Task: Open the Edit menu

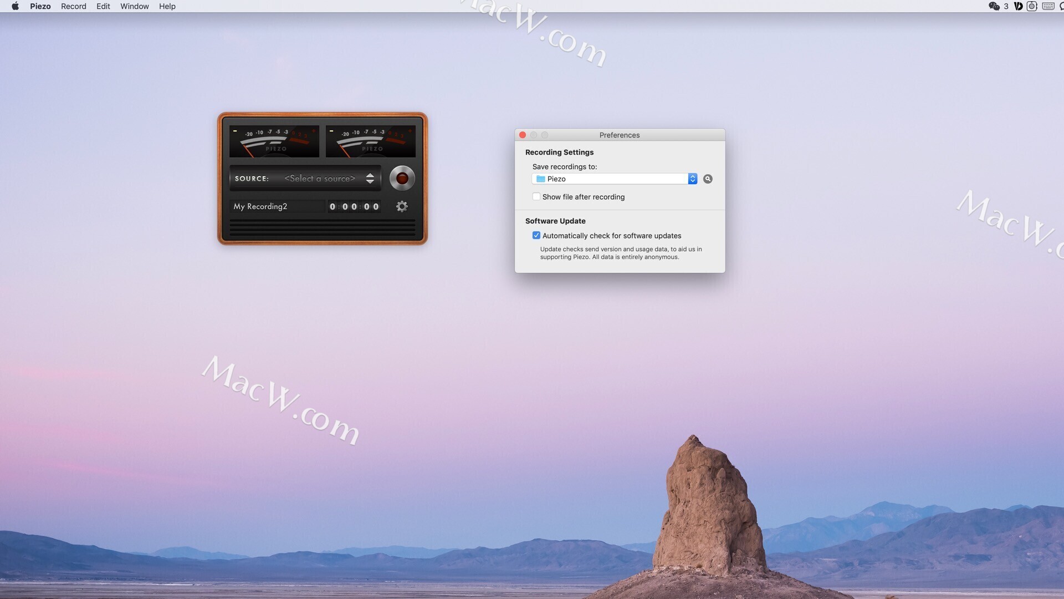Action: 103,6
